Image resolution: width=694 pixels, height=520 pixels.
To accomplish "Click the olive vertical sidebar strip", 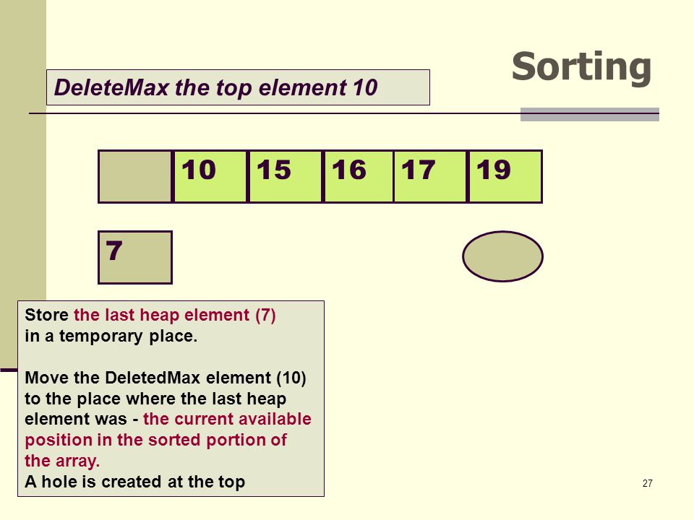I will pyautogui.click(x=23, y=150).
